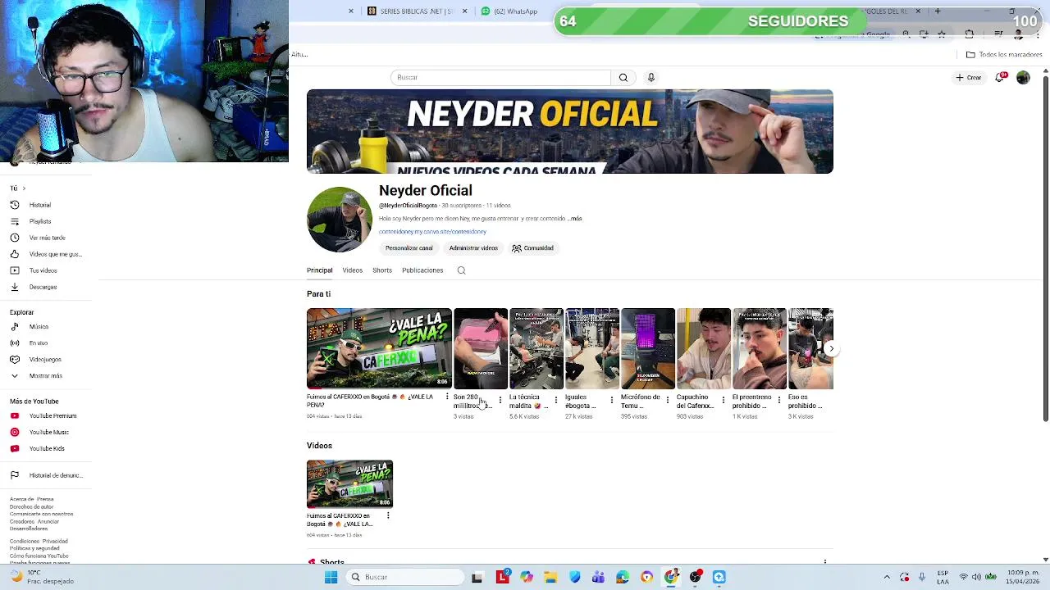Switch to the Shorts tab
Screen dimensions: 1050x590
[382, 270]
